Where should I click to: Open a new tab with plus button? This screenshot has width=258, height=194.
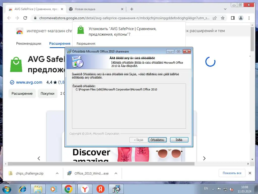[x=132, y=9]
